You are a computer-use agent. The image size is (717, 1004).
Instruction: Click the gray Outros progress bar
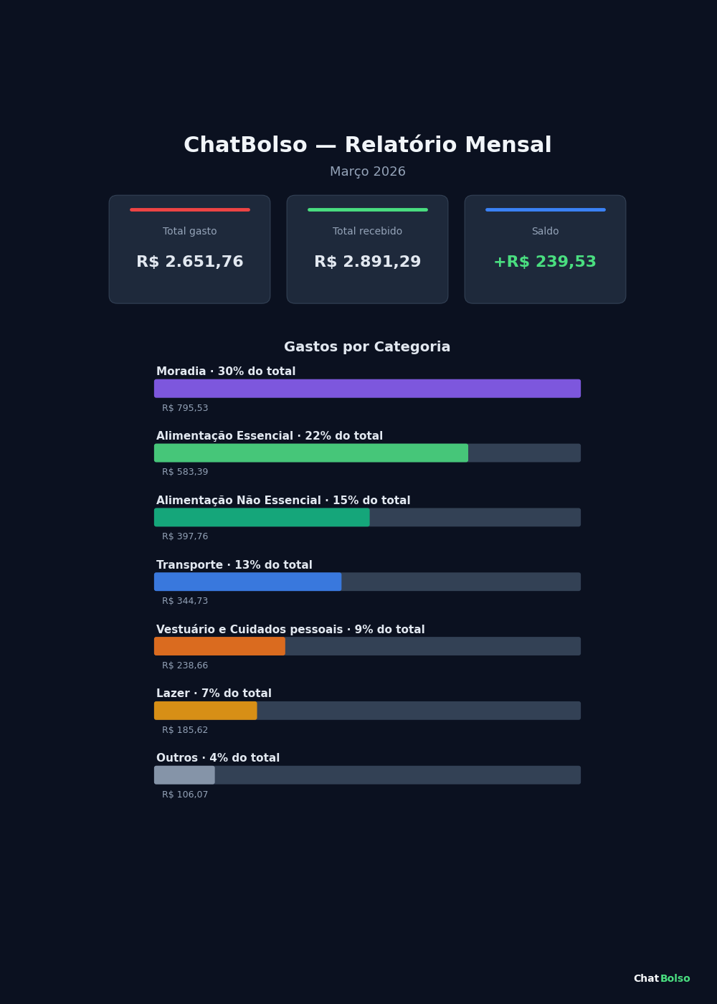(184, 775)
